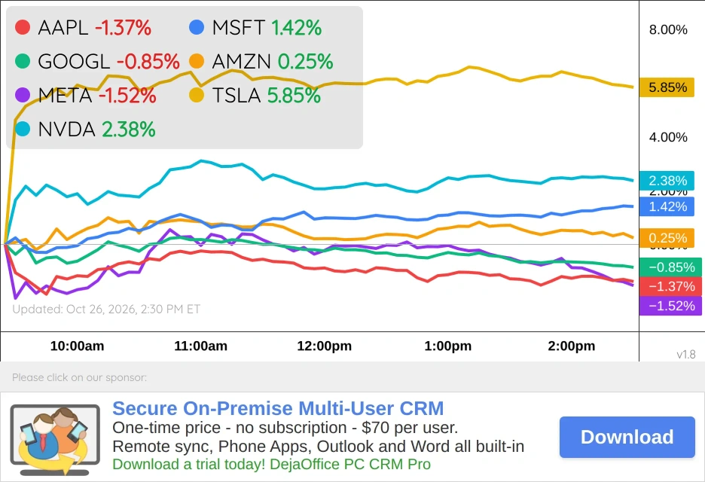Click the cyan NVDA legend dot
705x482 pixels.
23,129
